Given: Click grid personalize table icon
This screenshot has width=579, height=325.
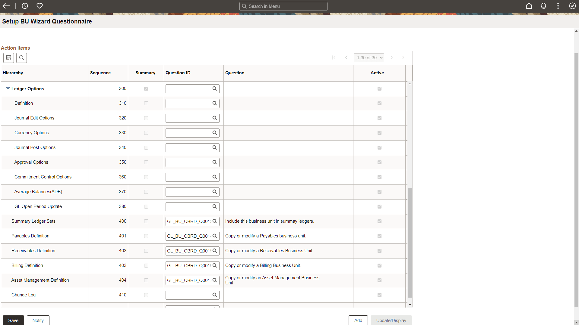Looking at the screenshot, I should [8, 58].
